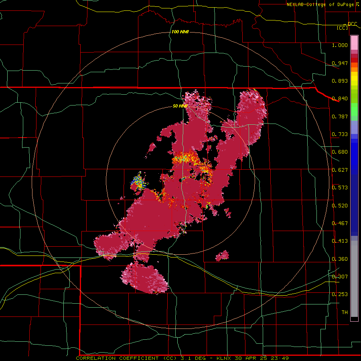Click the 1.000 value on the color scale
The image size is (361, 361).
pos(340,45)
